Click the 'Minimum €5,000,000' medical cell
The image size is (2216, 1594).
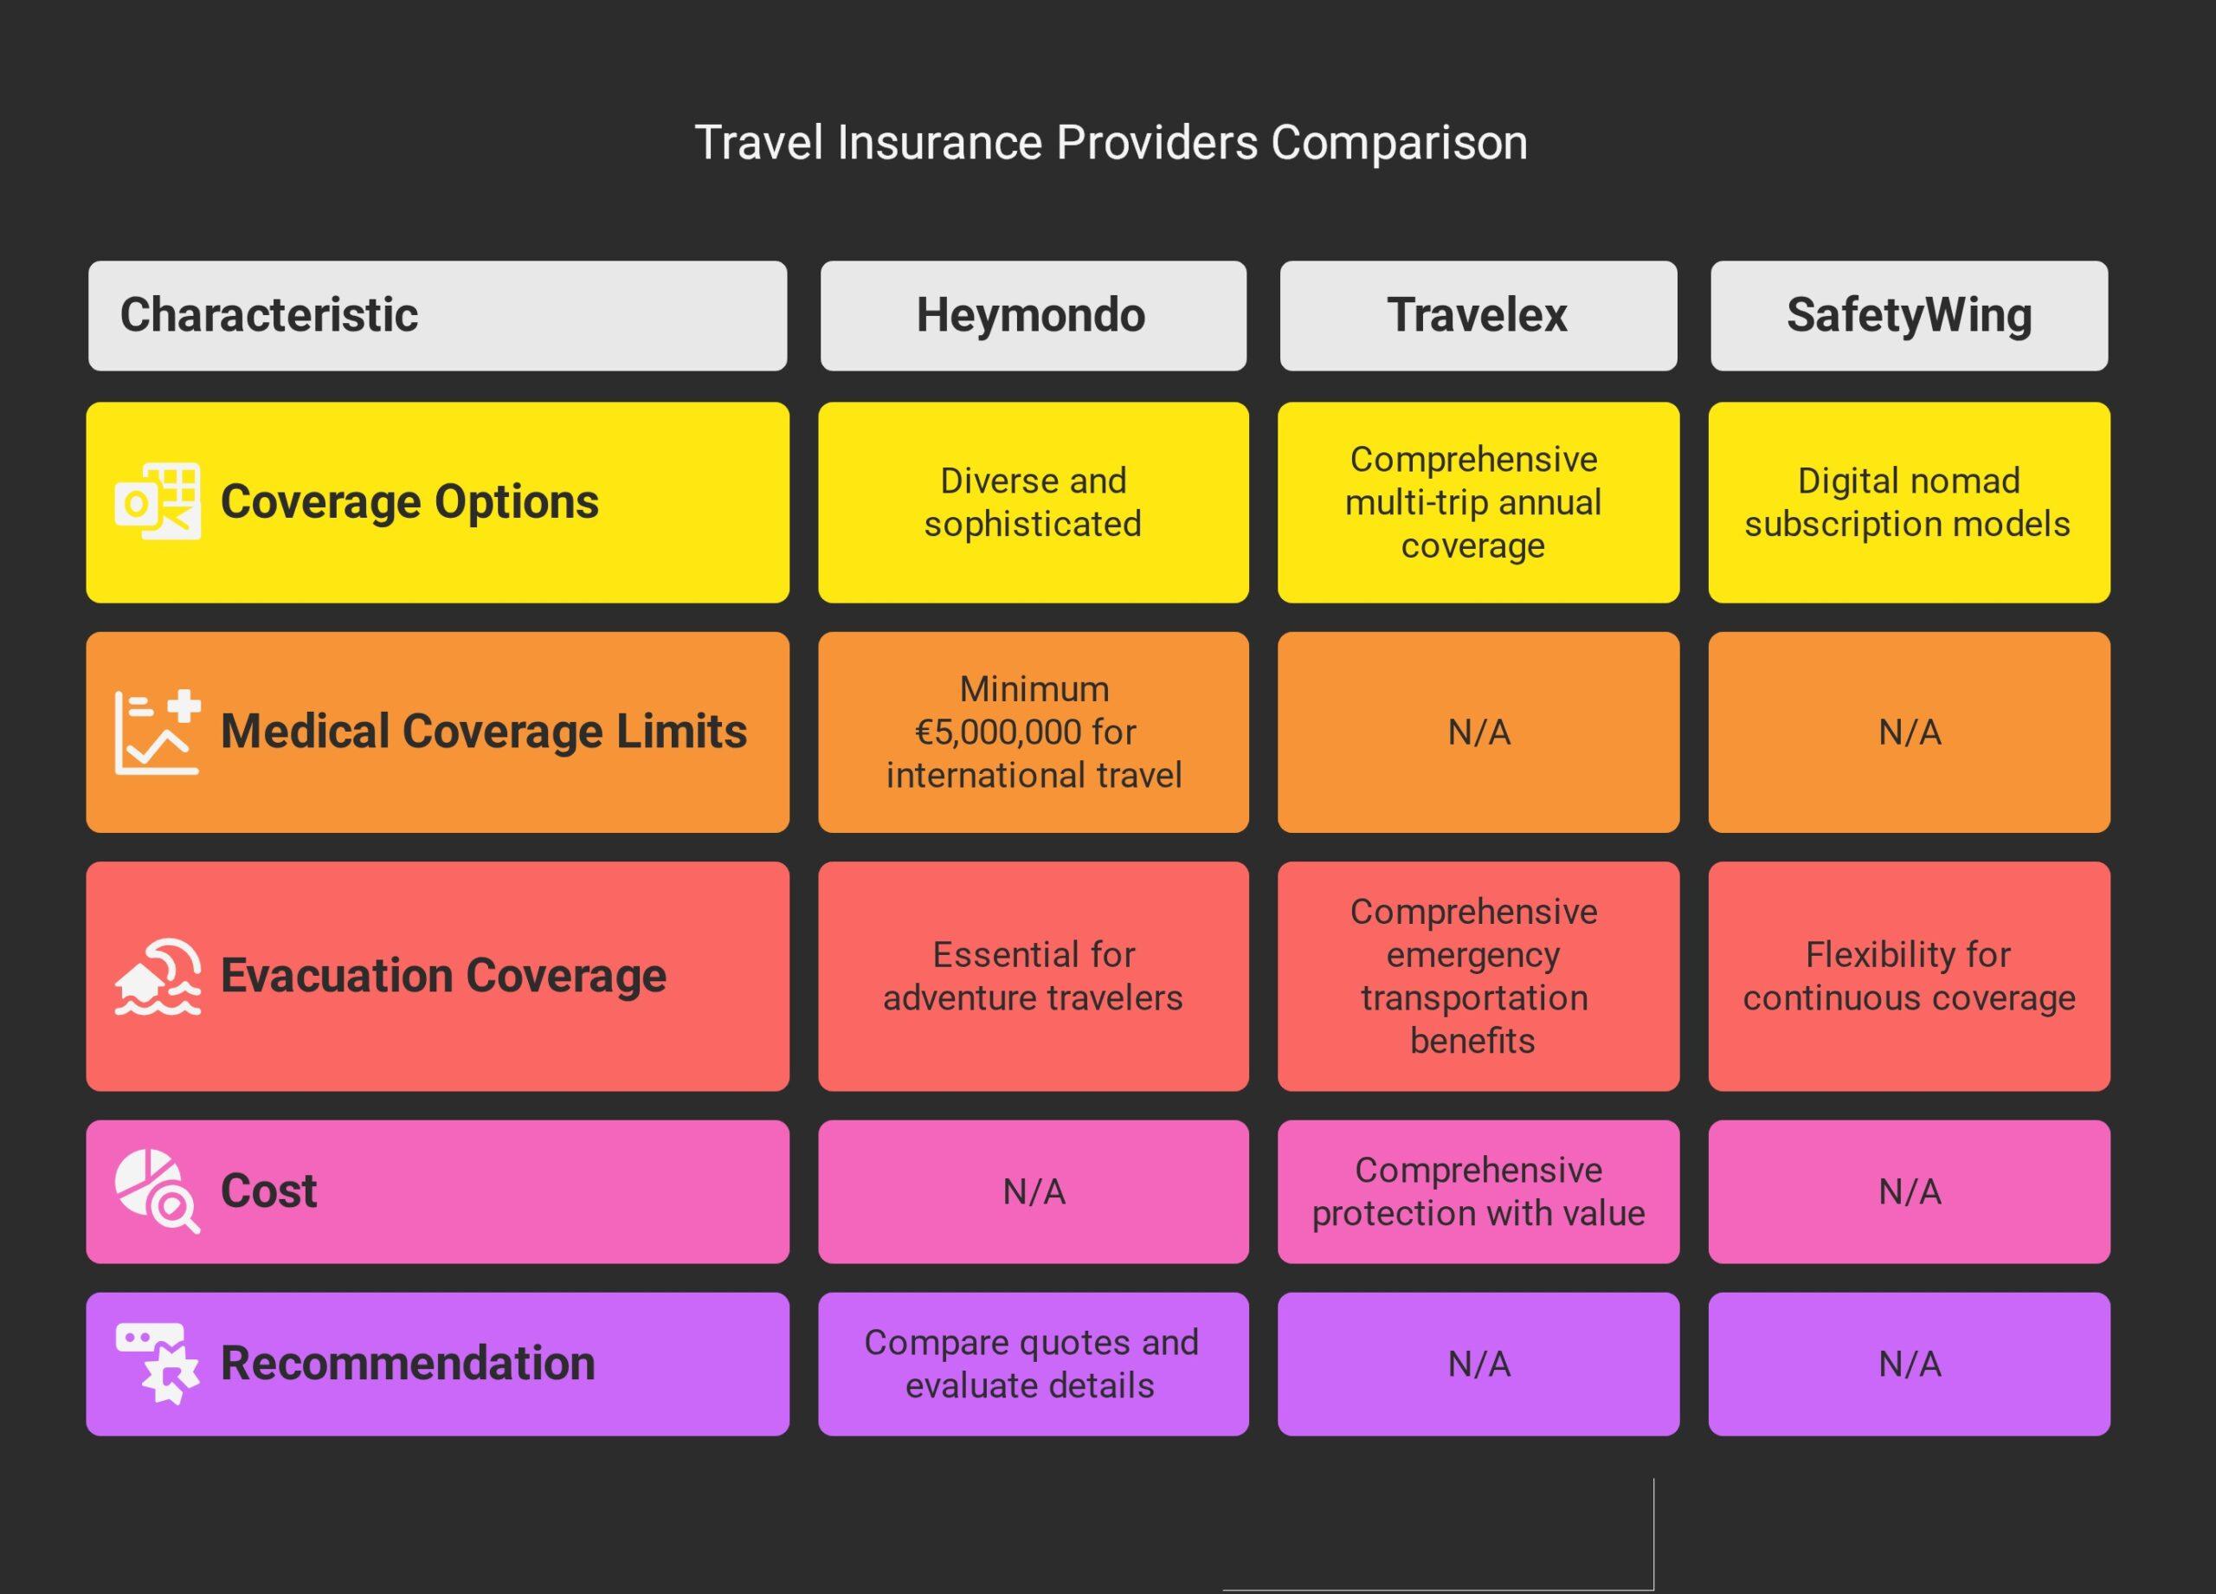pos(1034,732)
